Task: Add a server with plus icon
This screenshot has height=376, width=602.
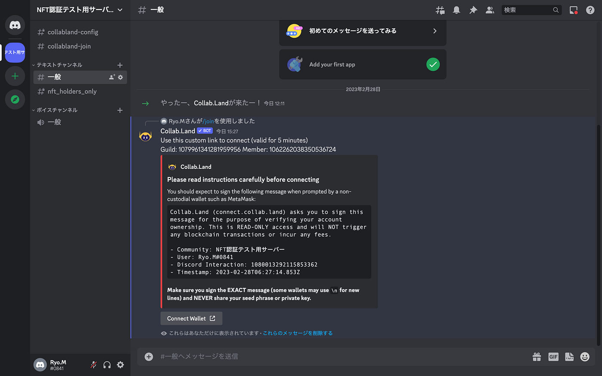Action: tap(15, 76)
